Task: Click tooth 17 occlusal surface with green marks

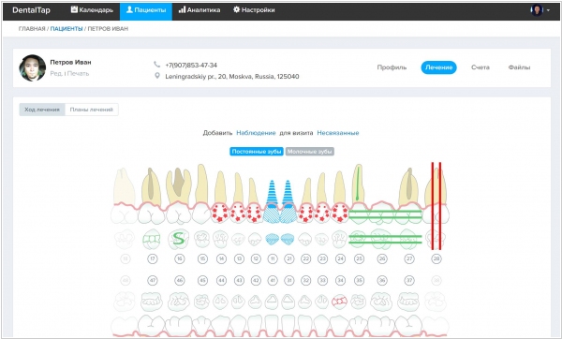Action: 152,239
